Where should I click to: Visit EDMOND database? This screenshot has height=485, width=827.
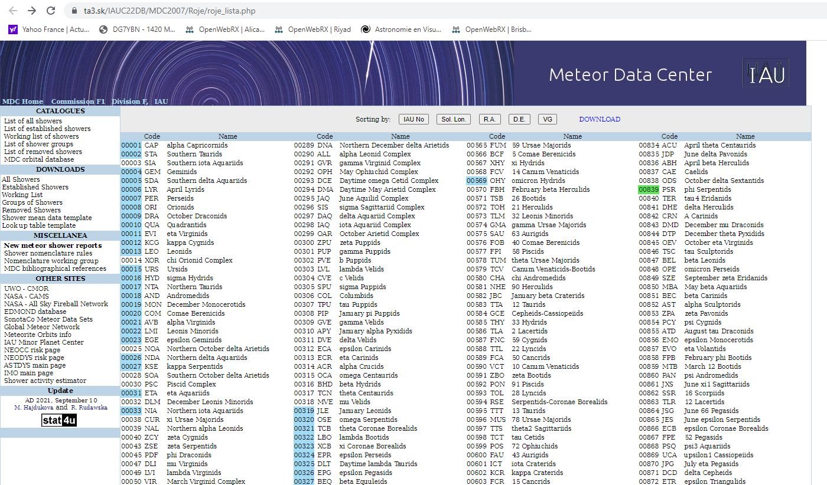(35, 312)
